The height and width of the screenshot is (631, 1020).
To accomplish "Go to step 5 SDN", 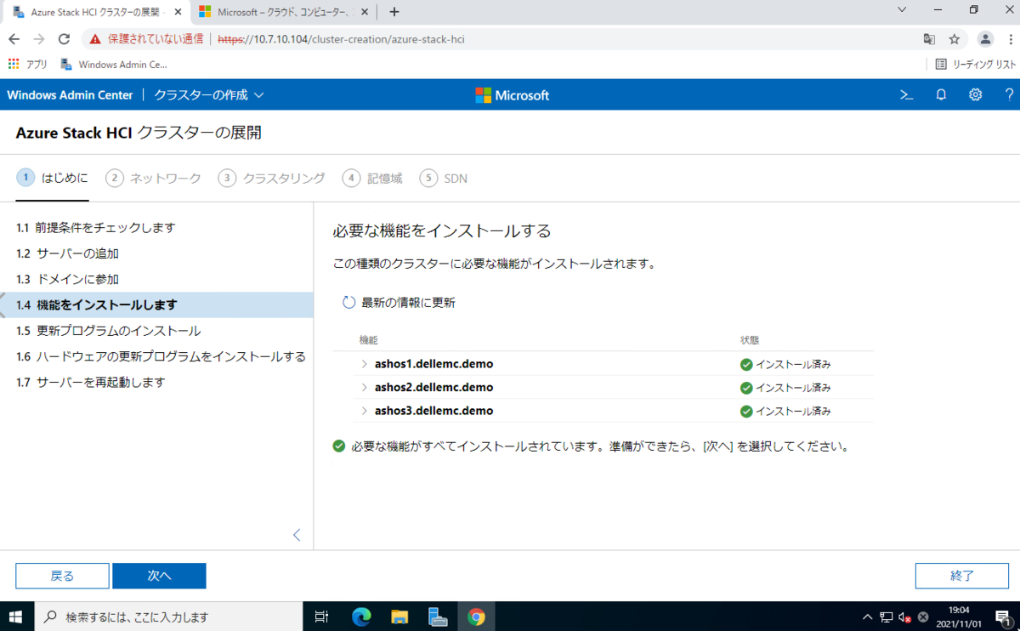I will [444, 178].
